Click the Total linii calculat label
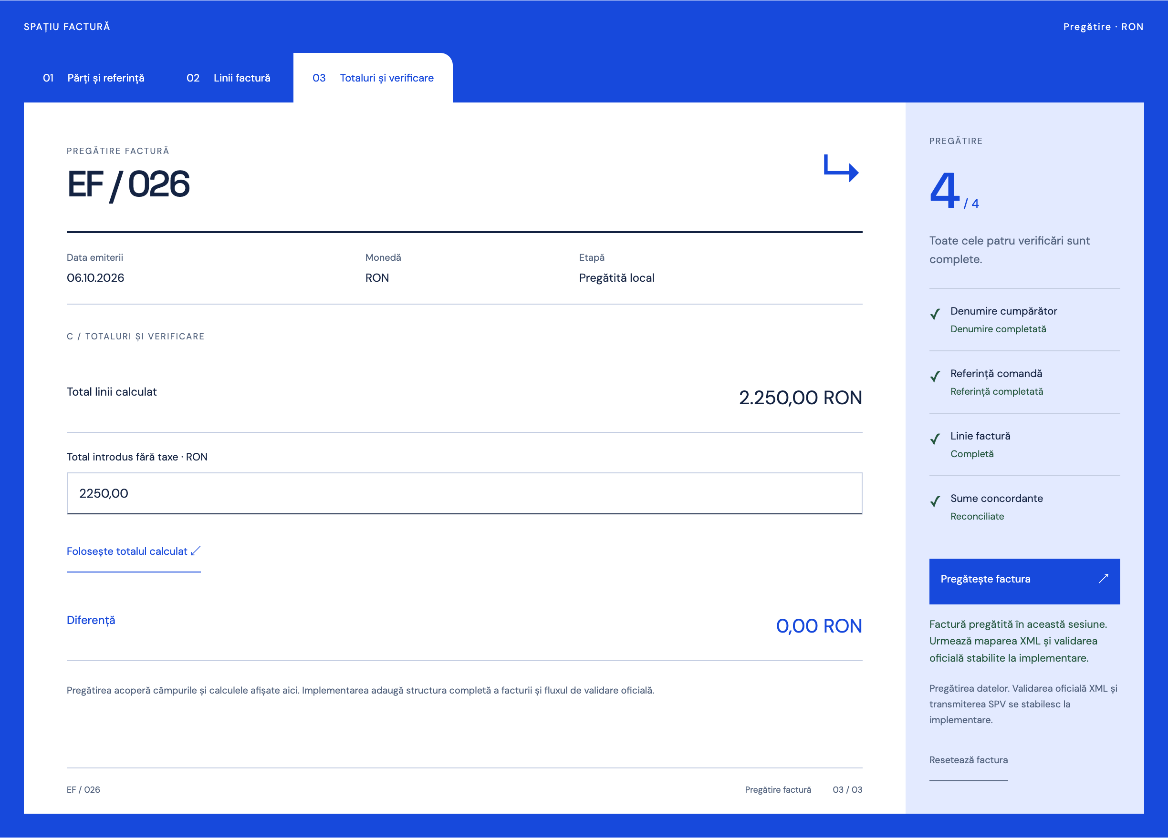The width and height of the screenshot is (1168, 838). pos(112,392)
